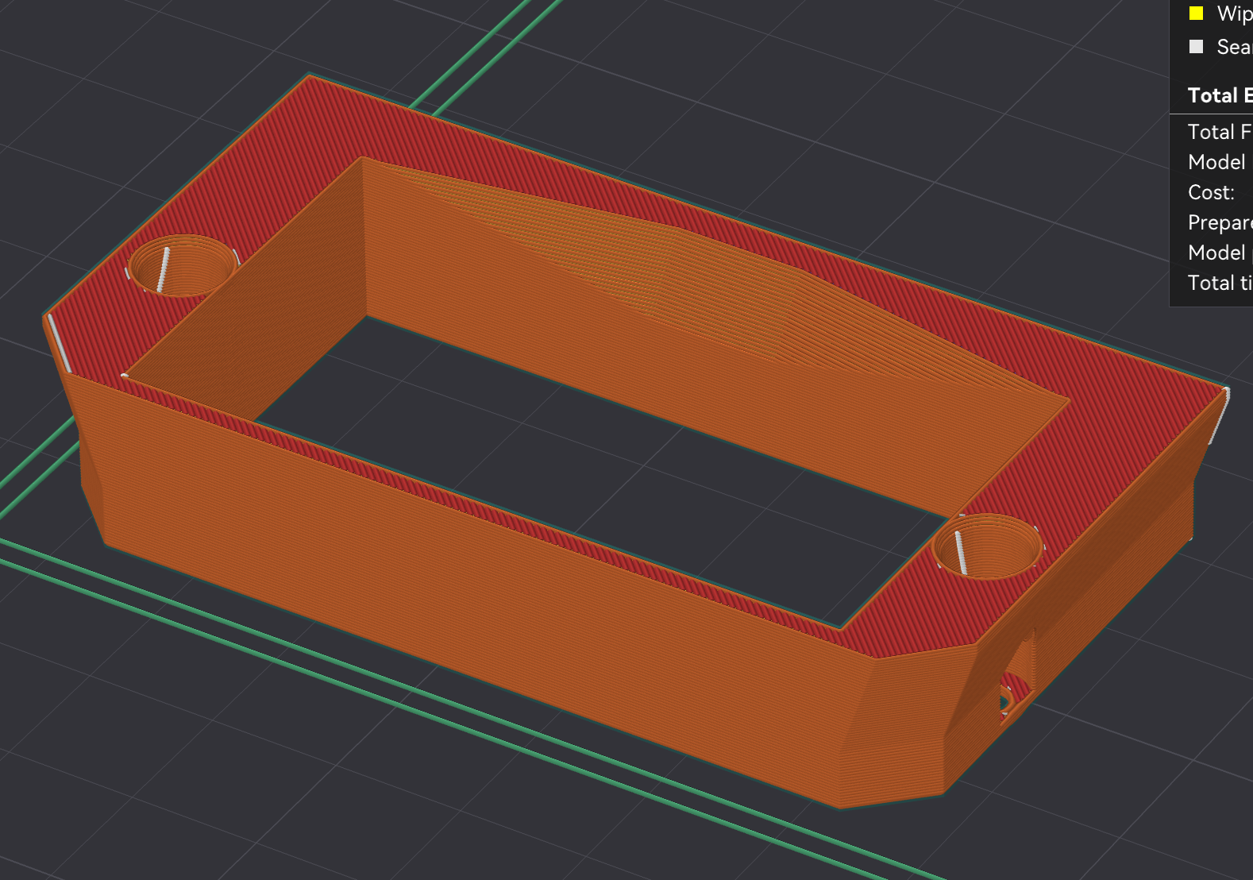Click the Model row below Prepare time
Image resolution: width=1253 pixels, height=880 pixels.
(x=1220, y=253)
